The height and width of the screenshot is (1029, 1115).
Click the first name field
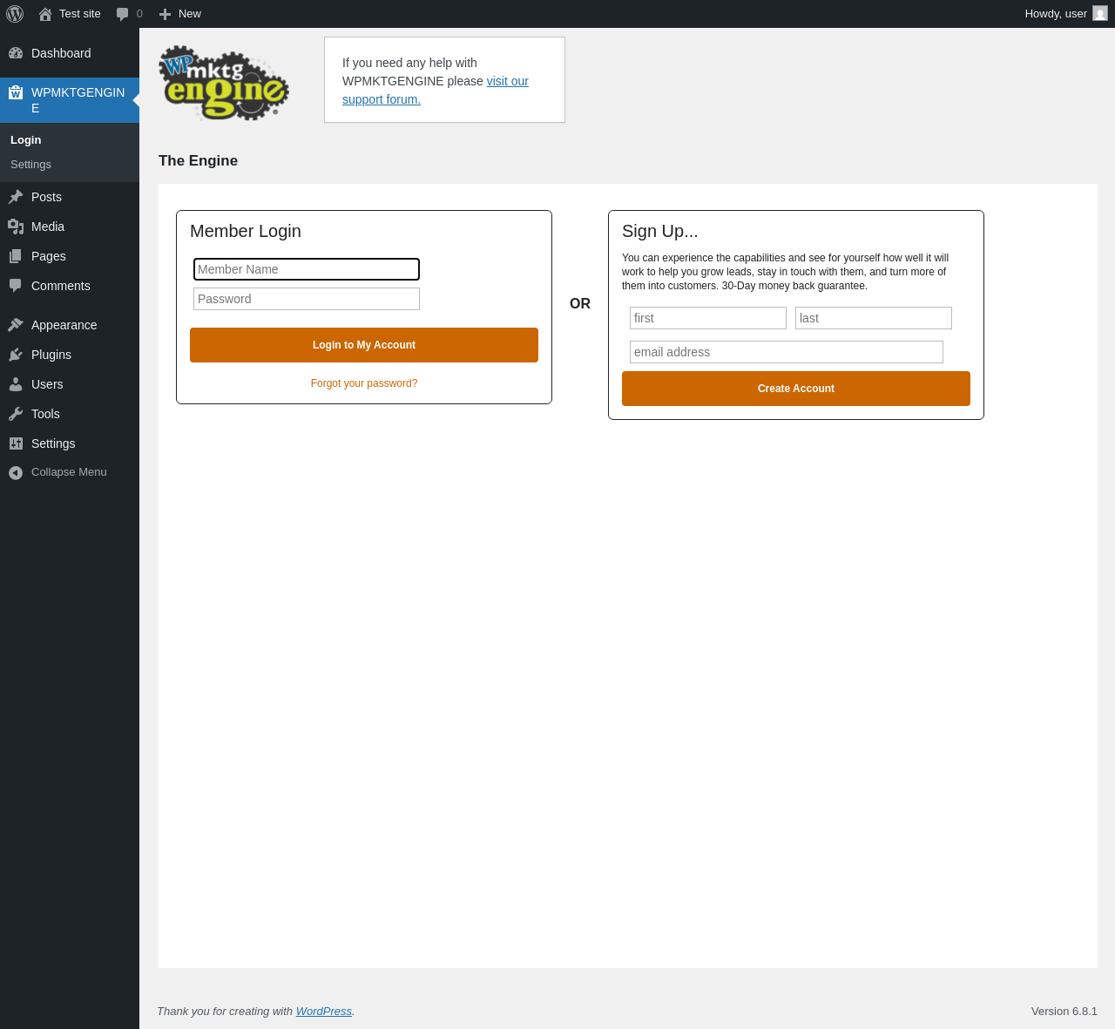(708, 318)
